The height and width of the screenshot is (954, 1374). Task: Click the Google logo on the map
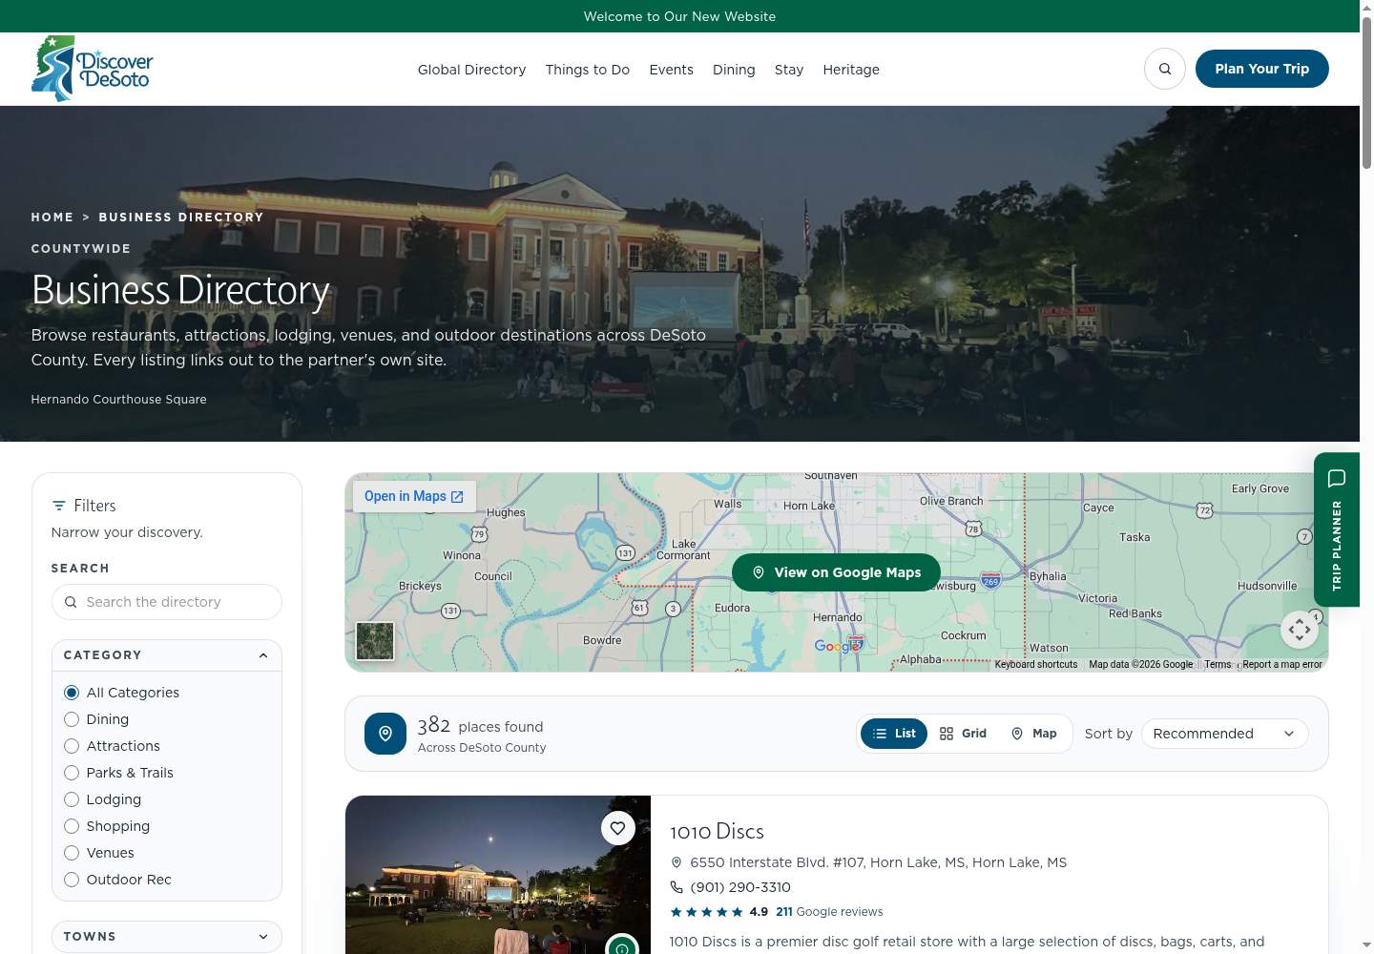point(837,646)
